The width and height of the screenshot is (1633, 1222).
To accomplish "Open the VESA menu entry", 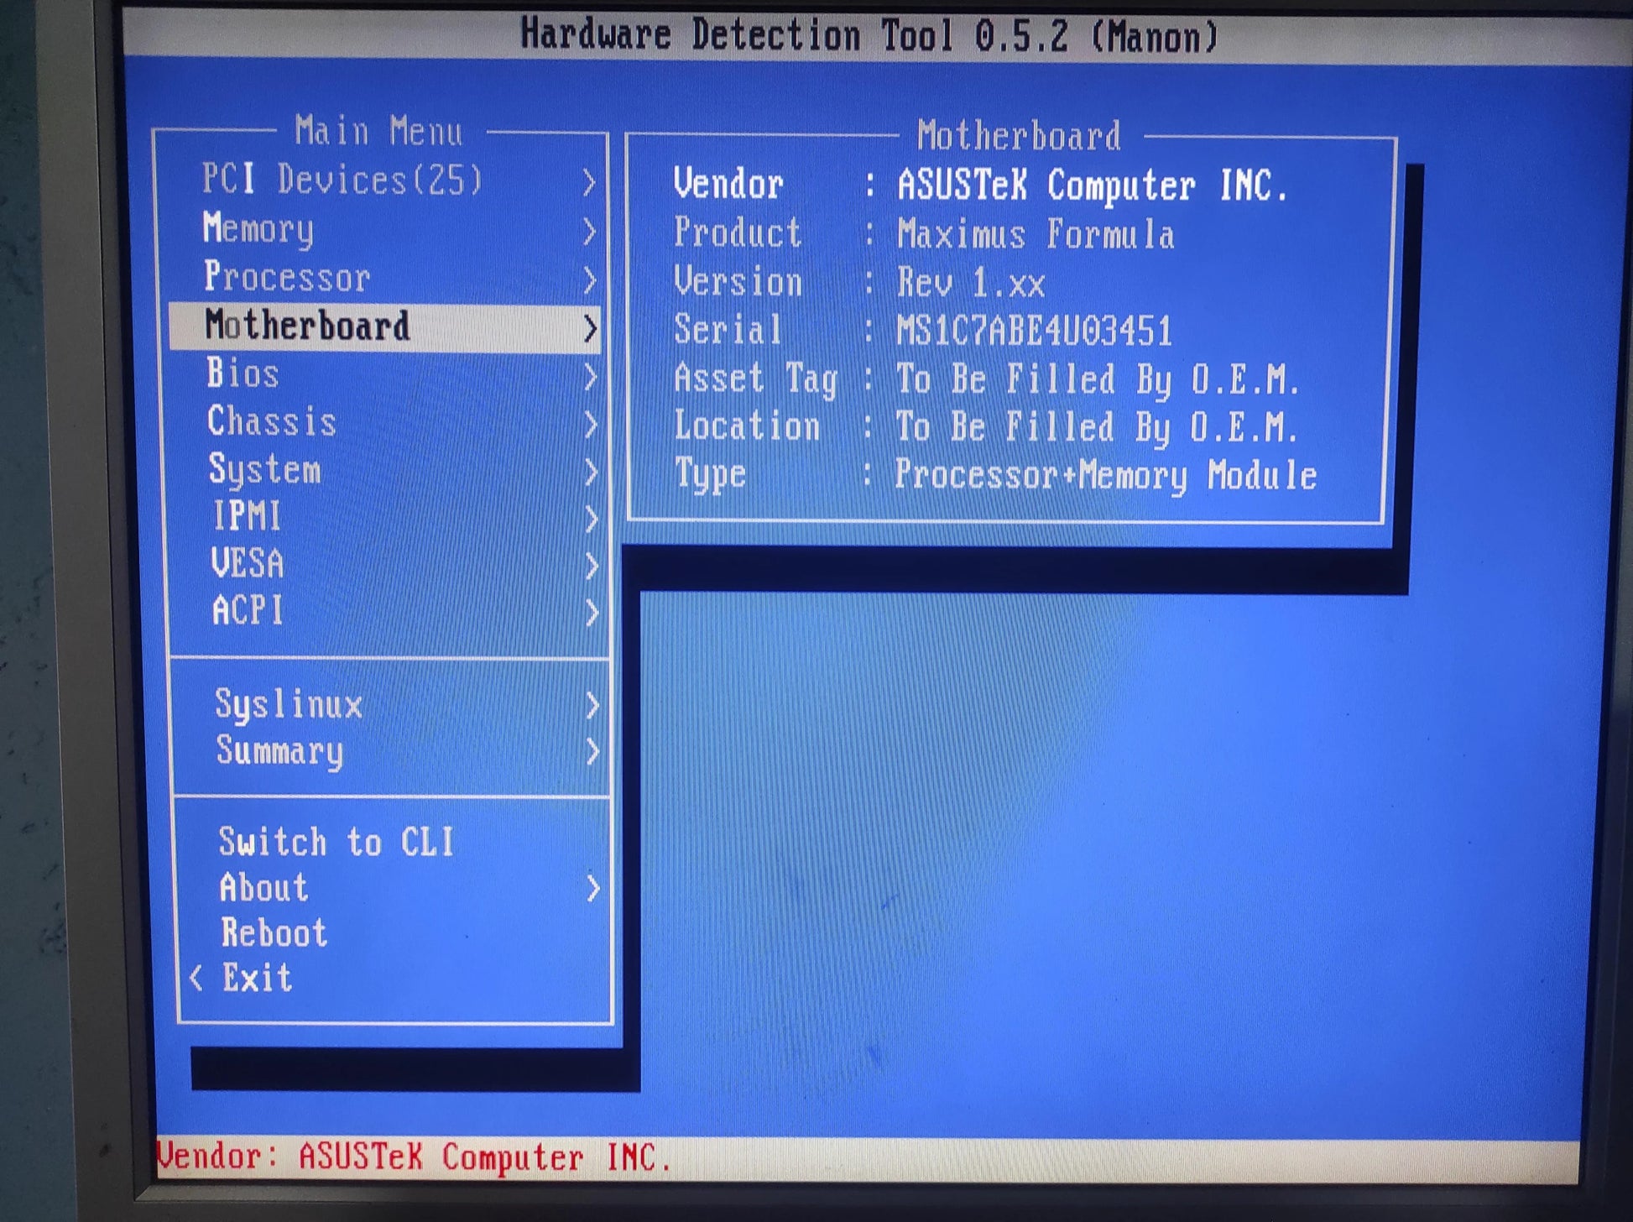I will click(248, 563).
